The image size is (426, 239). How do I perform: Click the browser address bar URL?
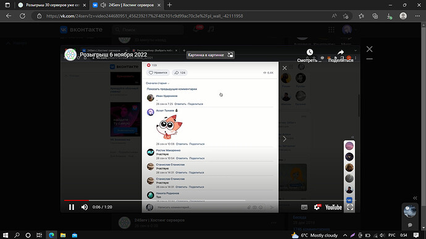[x=144, y=16]
